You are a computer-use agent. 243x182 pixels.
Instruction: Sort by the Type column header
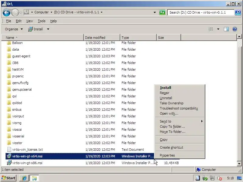point(138,38)
